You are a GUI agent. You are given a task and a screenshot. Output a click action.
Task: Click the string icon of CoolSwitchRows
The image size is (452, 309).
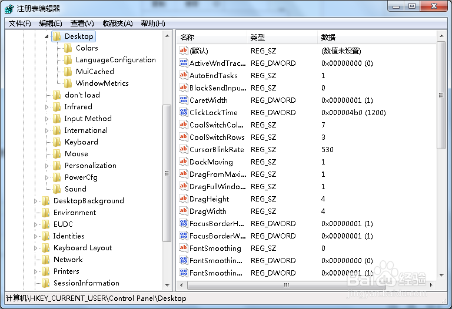click(x=184, y=137)
